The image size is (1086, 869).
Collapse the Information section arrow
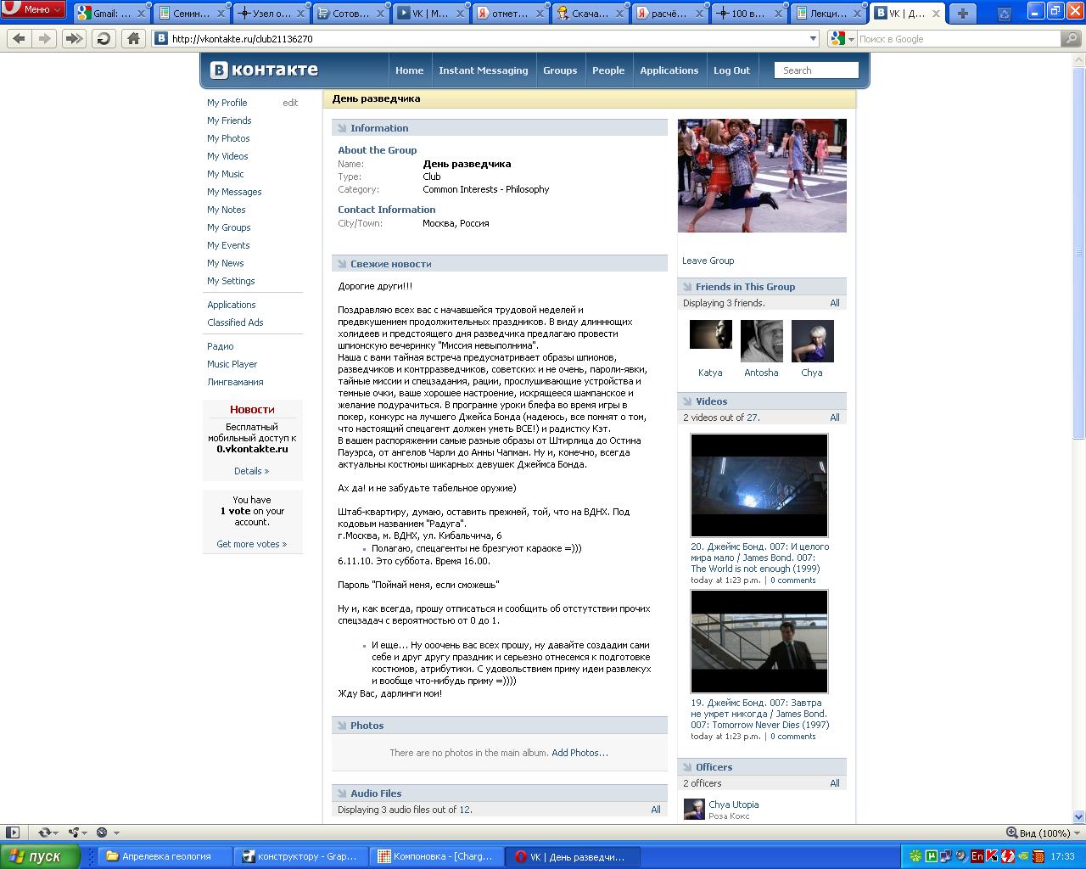pyautogui.click(x=342, y=128)
